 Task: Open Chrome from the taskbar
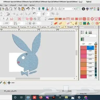tap(85, 97)
